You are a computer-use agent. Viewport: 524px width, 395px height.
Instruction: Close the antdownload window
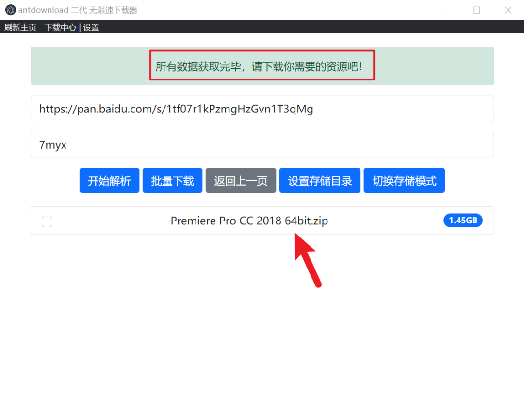(508, 10)
